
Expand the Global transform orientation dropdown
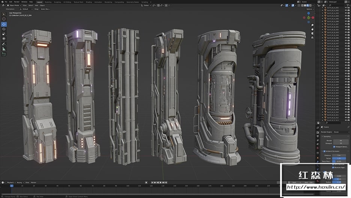click(x=146, y=6)
